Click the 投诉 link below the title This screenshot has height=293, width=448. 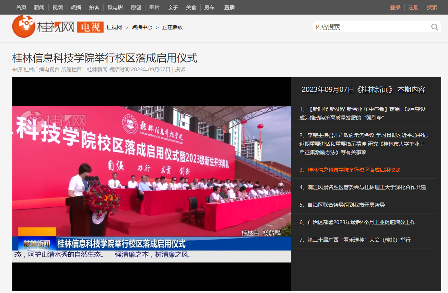(180, 69)
